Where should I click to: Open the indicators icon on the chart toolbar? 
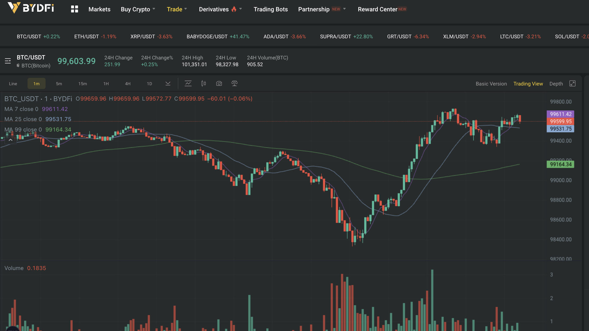point(188,83)
